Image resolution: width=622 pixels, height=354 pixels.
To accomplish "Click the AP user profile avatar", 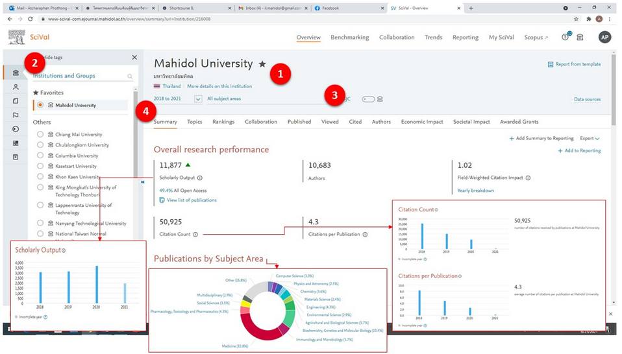I will [604, 38].
